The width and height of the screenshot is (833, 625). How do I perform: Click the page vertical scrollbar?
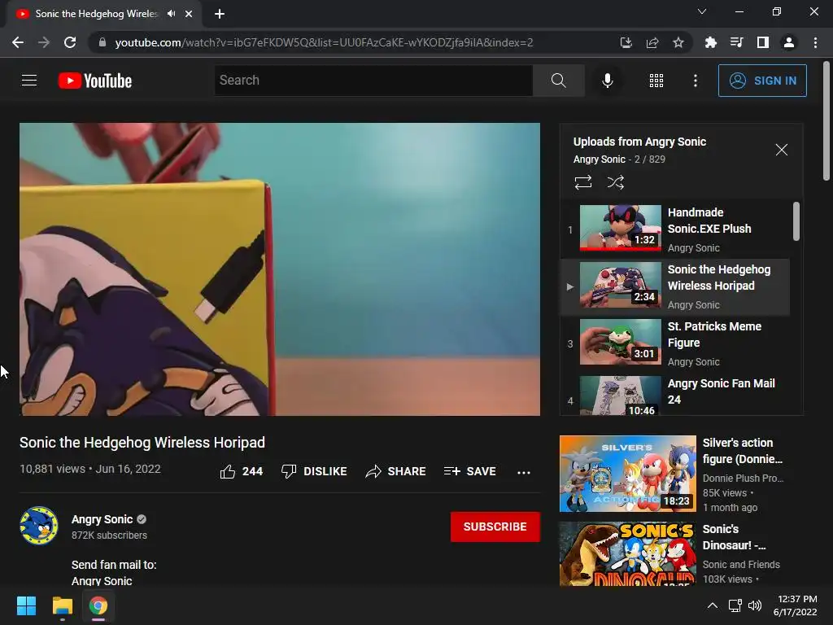tap(826, 121)
